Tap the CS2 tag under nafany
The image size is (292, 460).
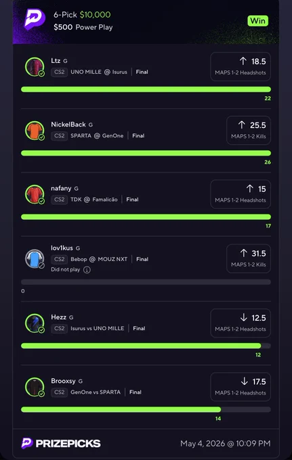pyautogui.click(x=60, y=200)
